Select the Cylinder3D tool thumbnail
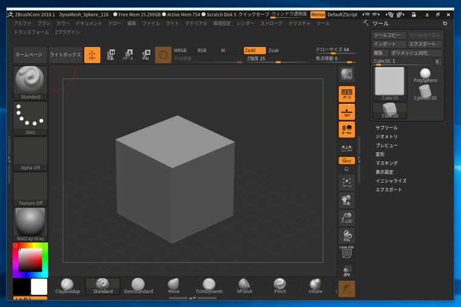The image size is (461, 307). click(425, 93)
